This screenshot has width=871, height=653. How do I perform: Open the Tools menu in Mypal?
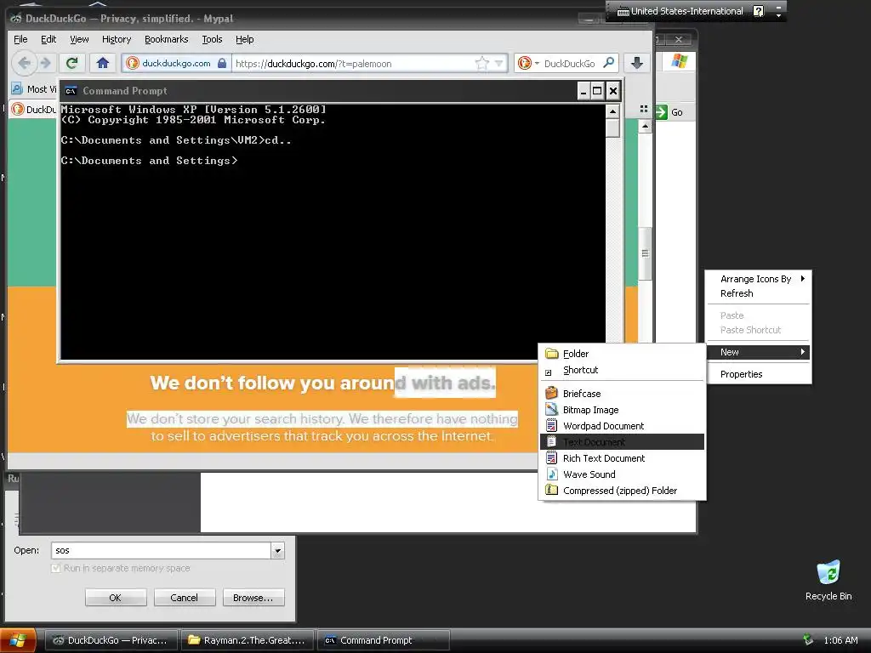click(x=212, y=39)
